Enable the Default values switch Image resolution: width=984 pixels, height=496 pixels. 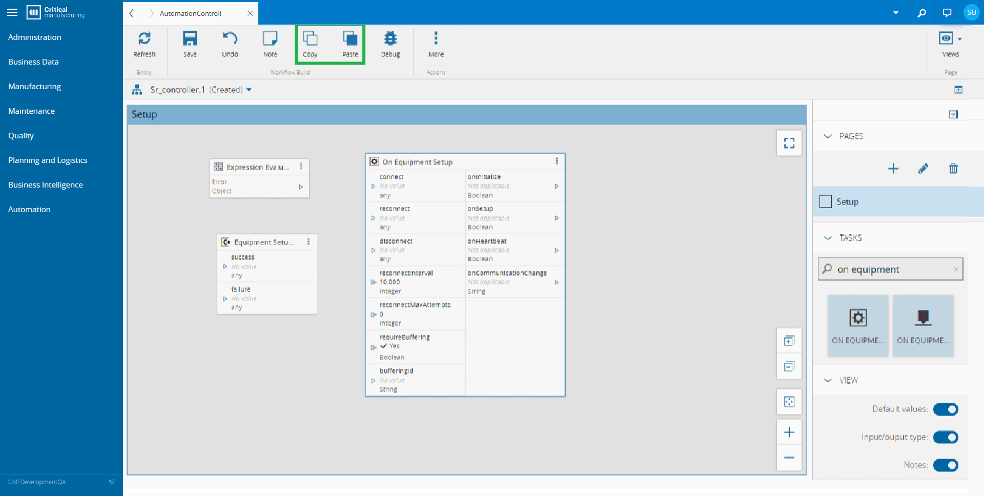pos(946,409)
